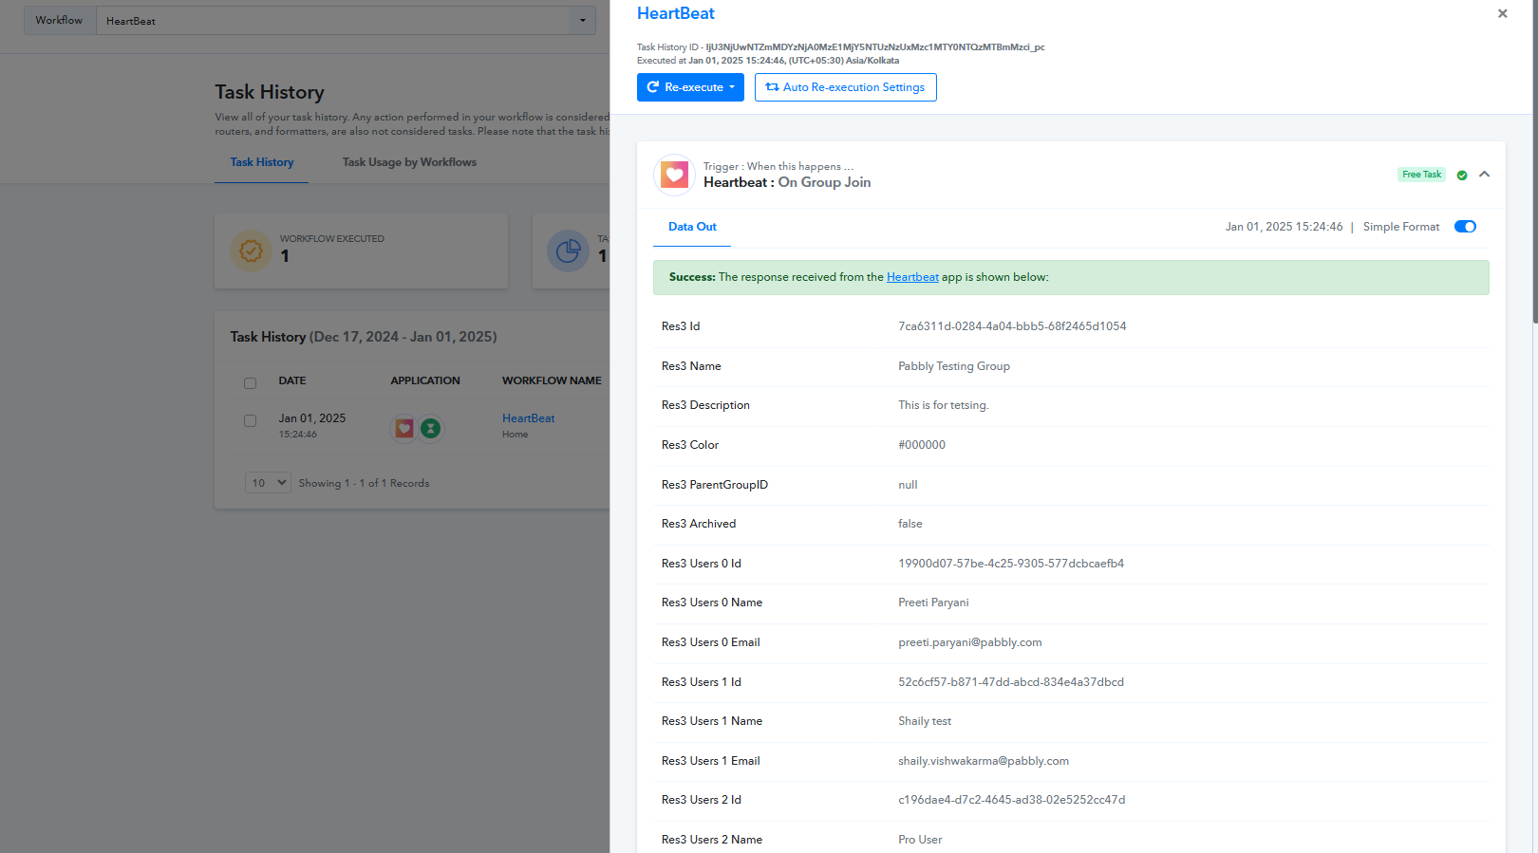Click the Res3 Color field label
This screenshot has width=1538, height=853.
point(690,445)
